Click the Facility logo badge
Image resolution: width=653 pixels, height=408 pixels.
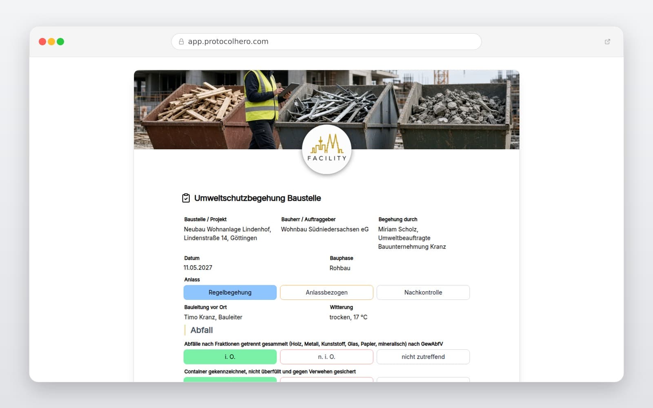[x=326, y=150]
